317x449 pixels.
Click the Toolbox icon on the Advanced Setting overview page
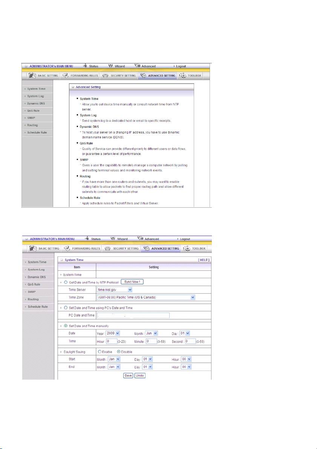pyautogui.click(x=183, y=75)
